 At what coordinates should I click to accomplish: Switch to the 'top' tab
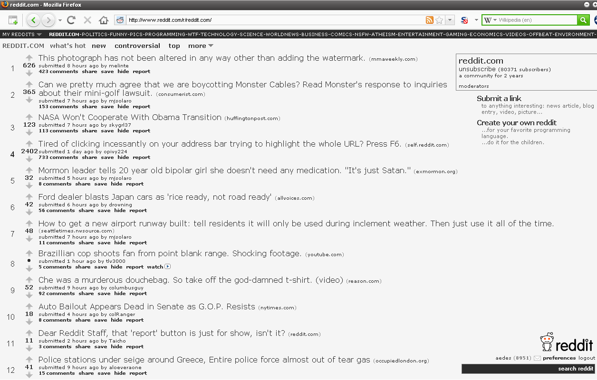click(x=174, y=46)
